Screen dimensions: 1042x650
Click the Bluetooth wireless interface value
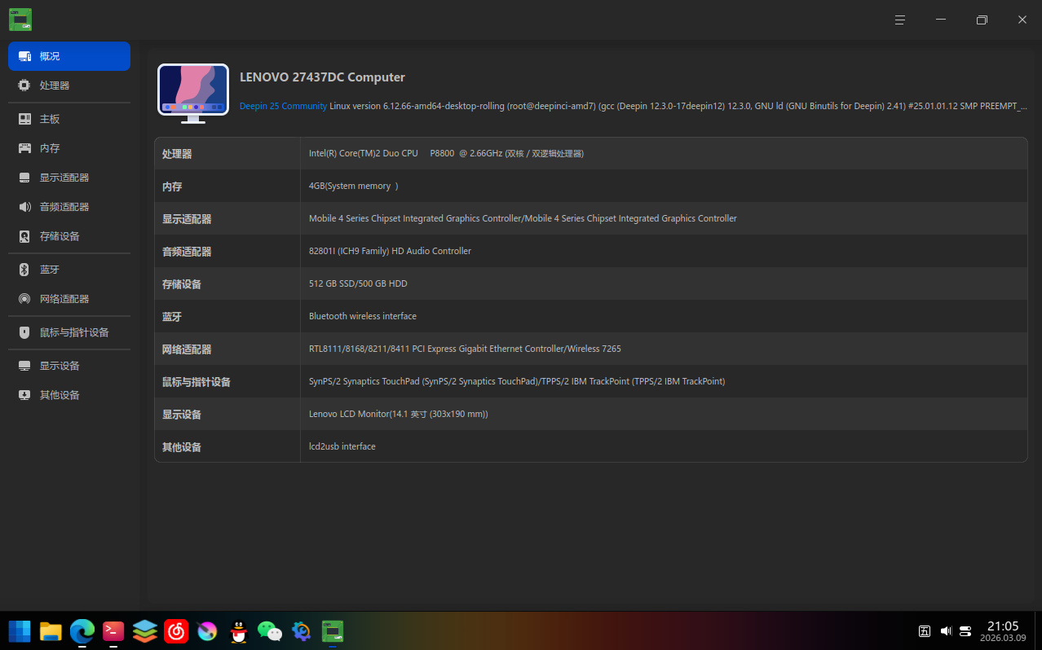(x=363, y=316)
